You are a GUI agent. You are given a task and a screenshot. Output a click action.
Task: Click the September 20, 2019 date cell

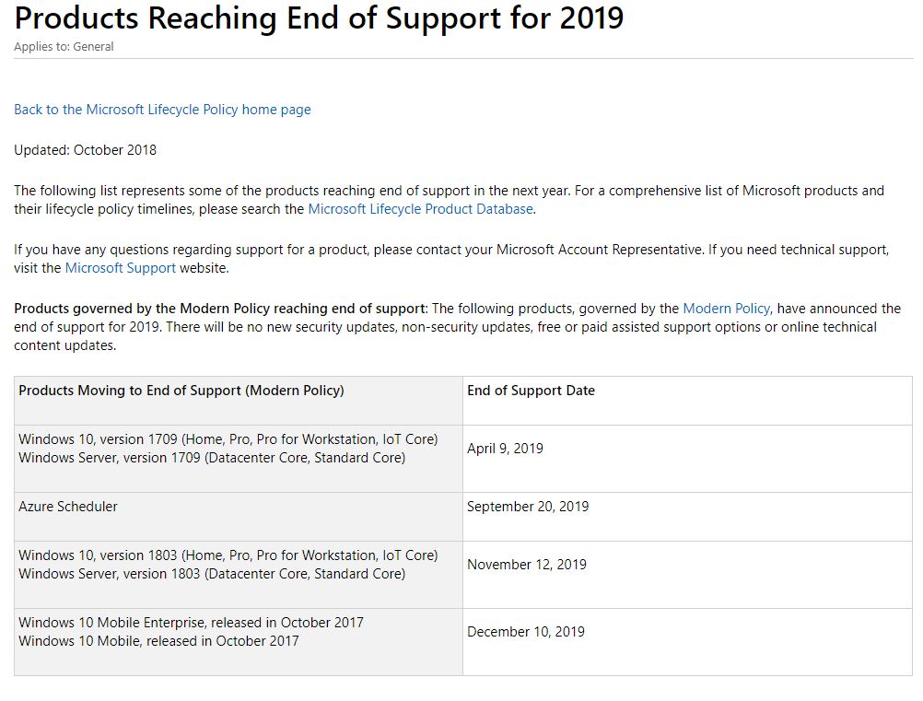528,507
